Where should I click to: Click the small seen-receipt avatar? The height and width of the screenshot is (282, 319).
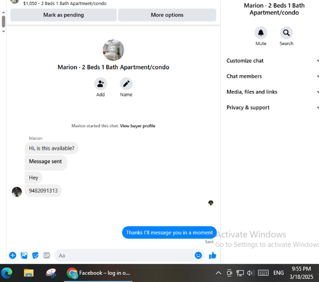point(211,203)
